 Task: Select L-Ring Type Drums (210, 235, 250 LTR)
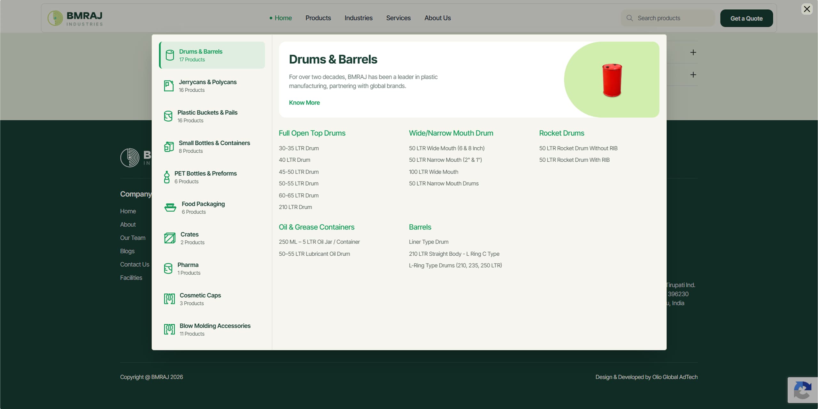(x=455, y=266)
